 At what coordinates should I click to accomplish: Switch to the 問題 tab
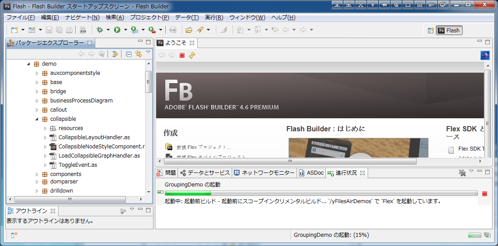pos(167,173)
